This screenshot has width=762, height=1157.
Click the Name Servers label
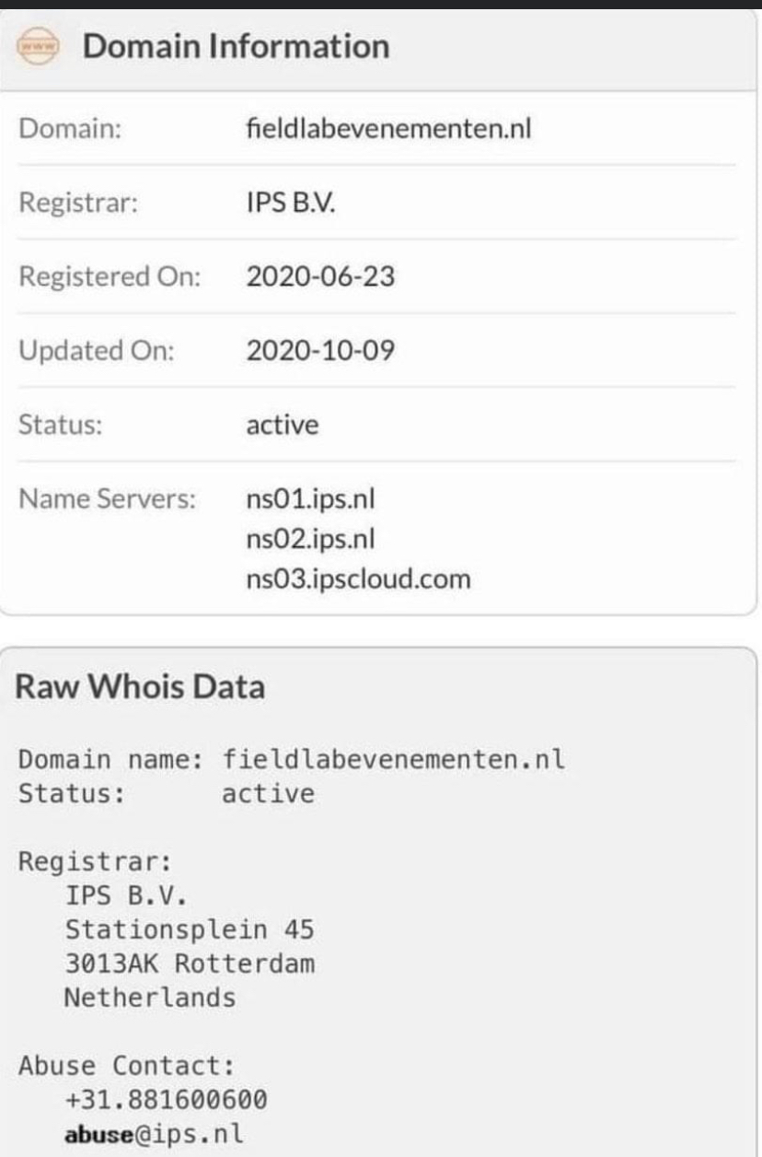(108, 498)
